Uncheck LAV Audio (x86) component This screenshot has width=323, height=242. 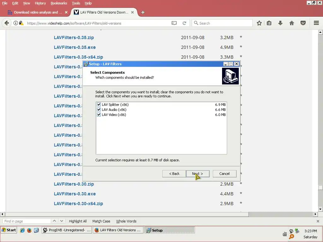click(99, 110)
